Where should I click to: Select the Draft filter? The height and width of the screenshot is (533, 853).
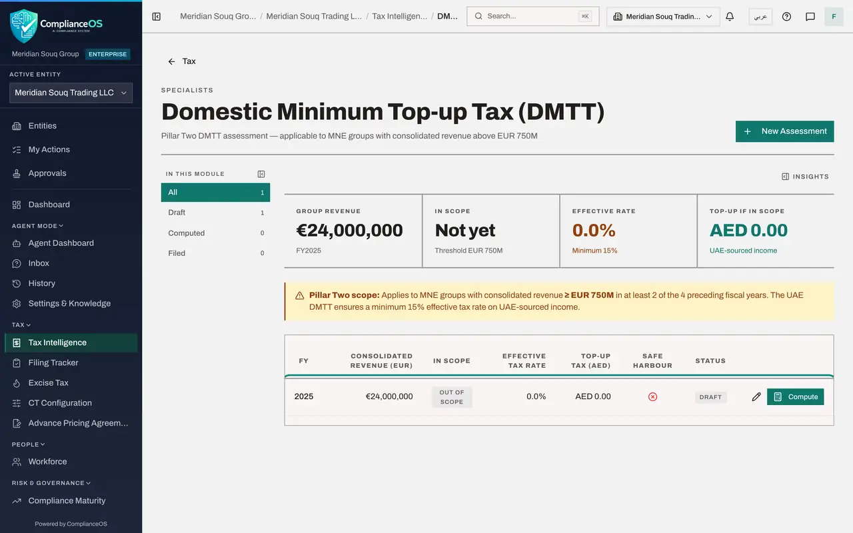215,213
